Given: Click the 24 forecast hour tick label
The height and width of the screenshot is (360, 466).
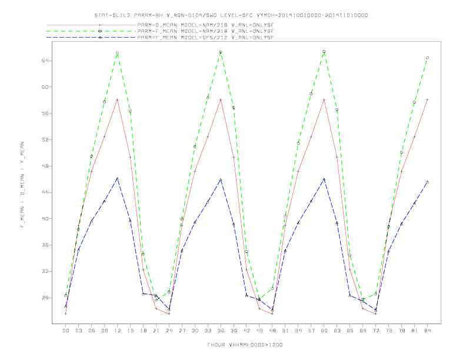Looking at the screenshot, I should coord(169,331).
